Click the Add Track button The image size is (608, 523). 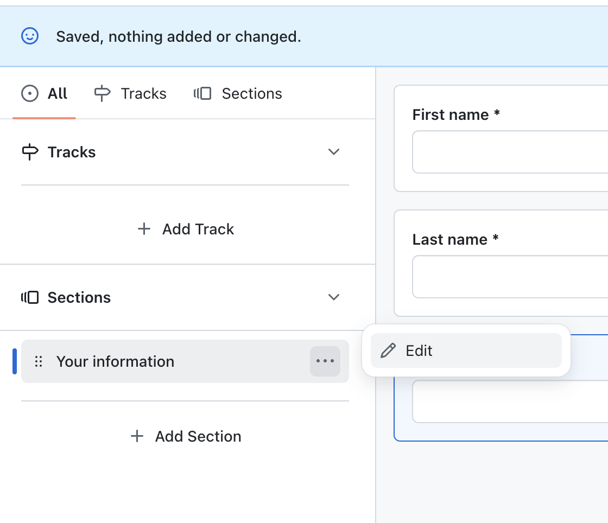tap(186, 229)
